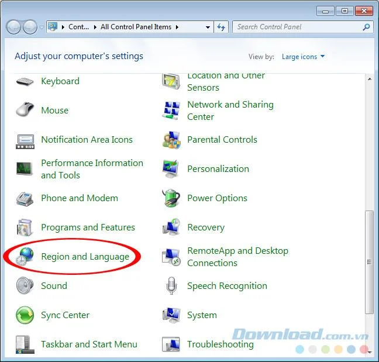Click the Power Options battery icon
Image resolution: width=379 pixels, height=362 pixels.
(x=171, y=198)
